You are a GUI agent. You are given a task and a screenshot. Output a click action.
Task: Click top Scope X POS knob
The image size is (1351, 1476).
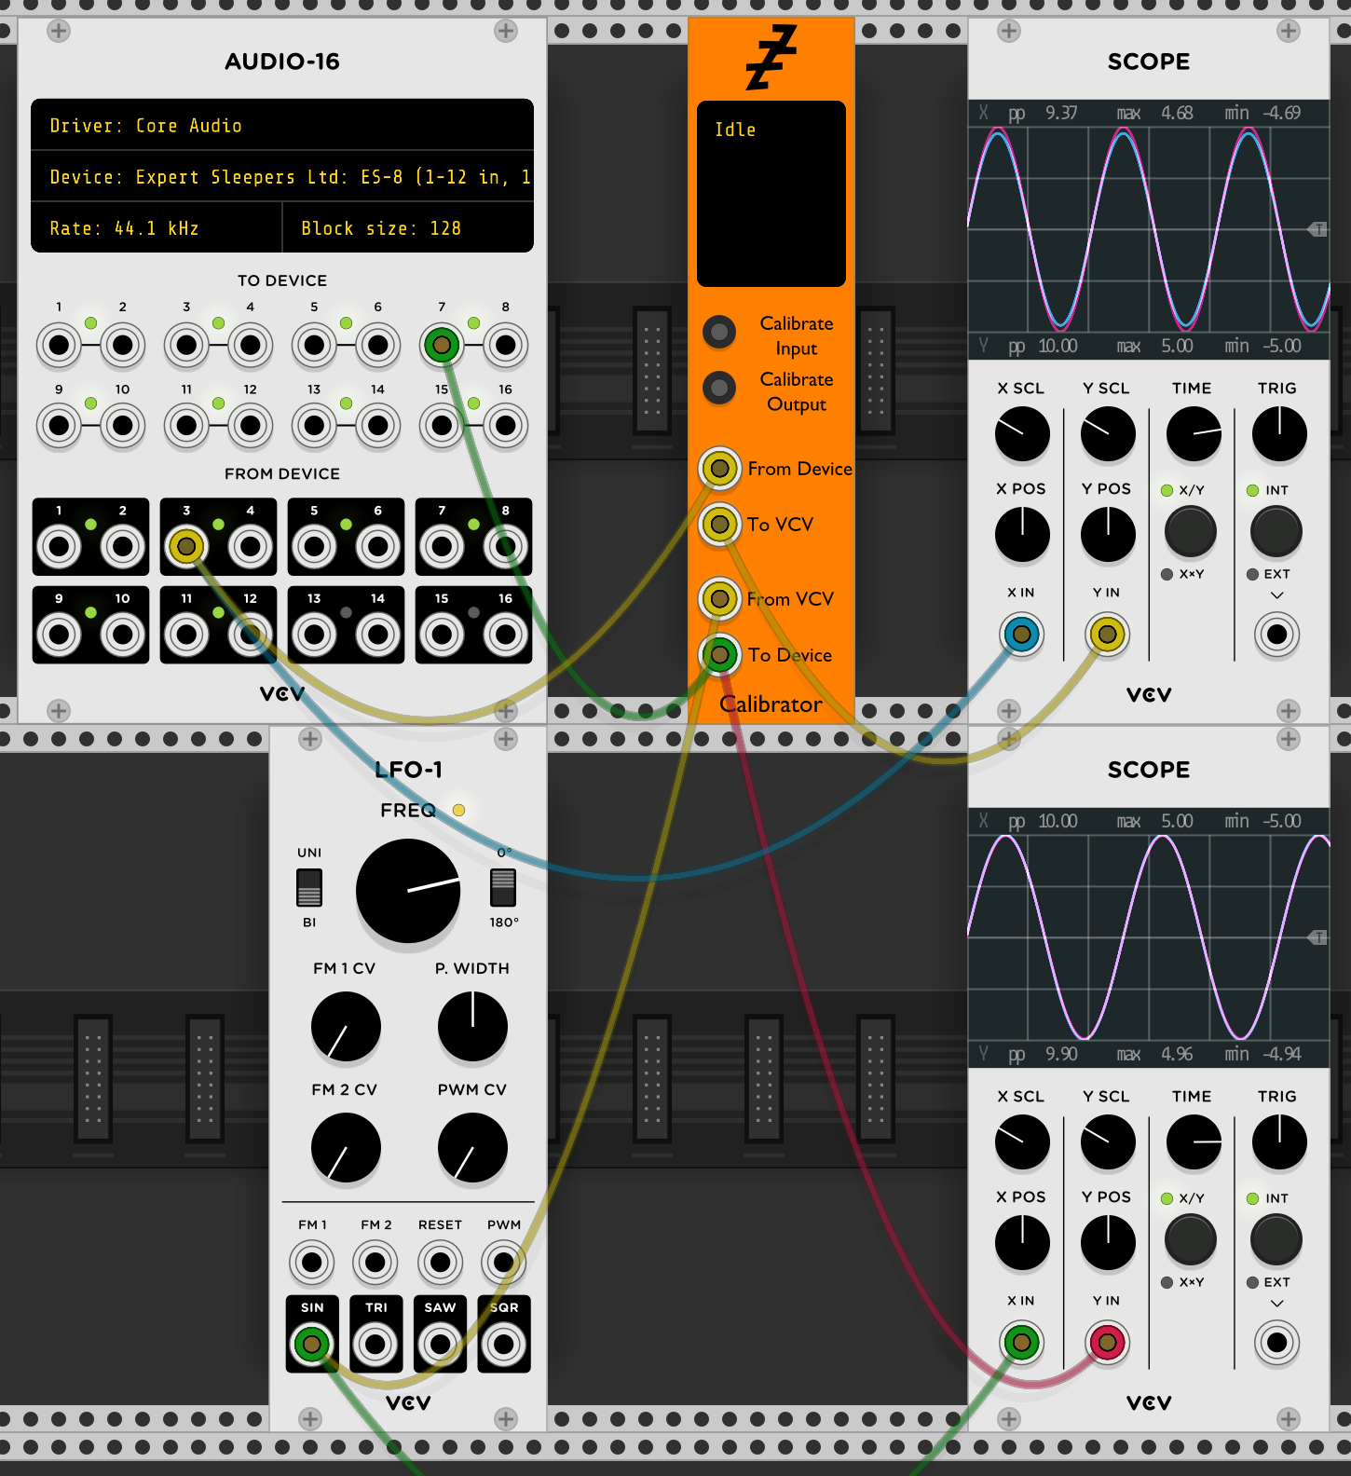1022,535
